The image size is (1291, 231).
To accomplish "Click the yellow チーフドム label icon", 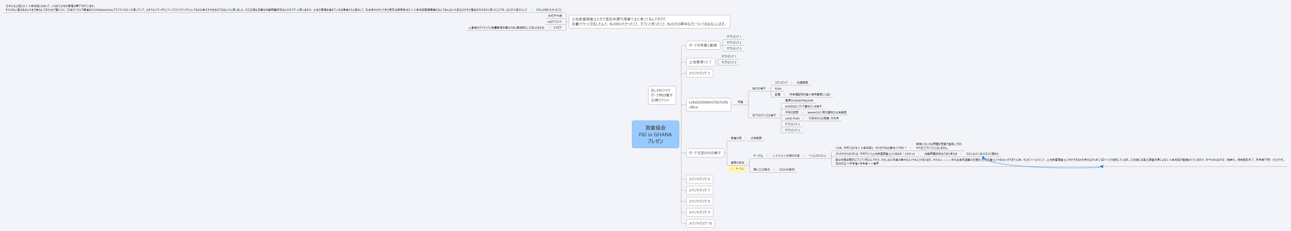I will (x=732, y=169).
